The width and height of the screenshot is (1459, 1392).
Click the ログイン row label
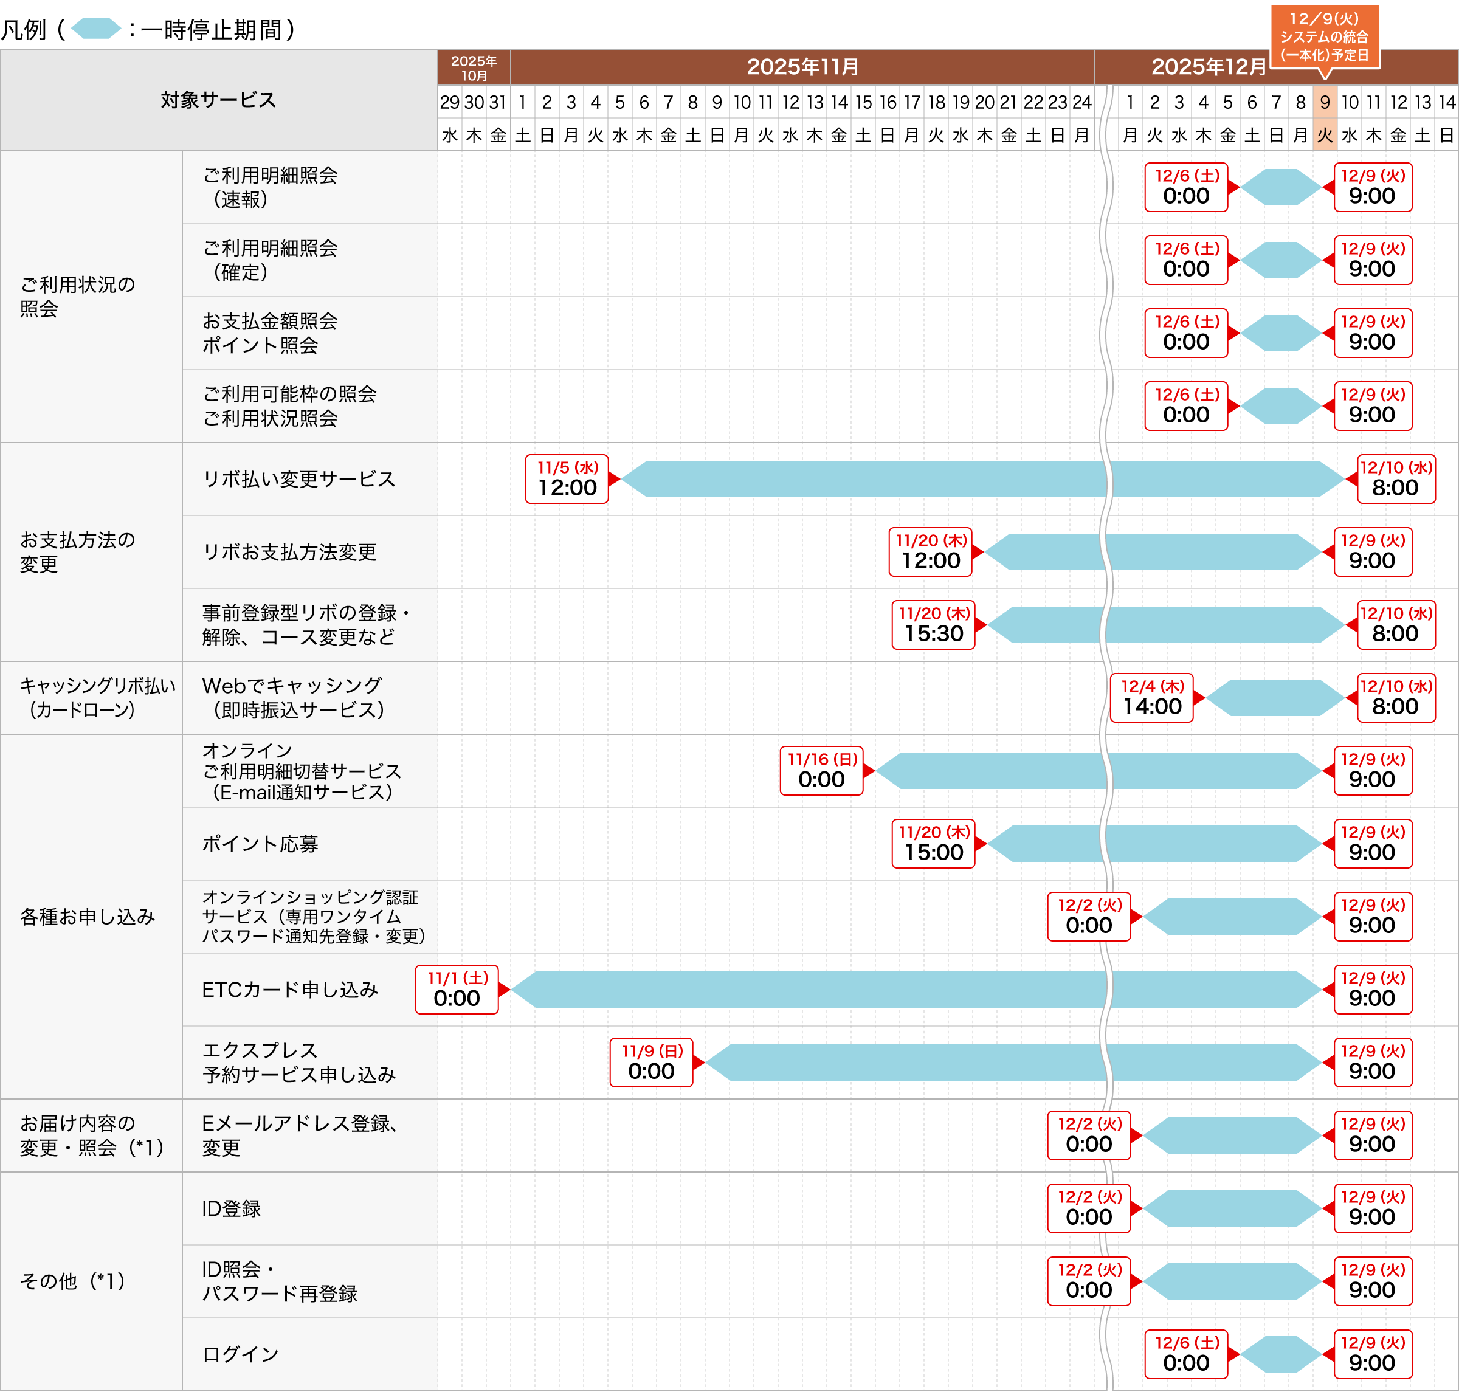(x=241, y=1354)
